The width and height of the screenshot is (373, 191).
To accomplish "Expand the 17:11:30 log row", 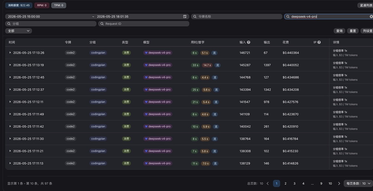I will (x=10, y=139).
